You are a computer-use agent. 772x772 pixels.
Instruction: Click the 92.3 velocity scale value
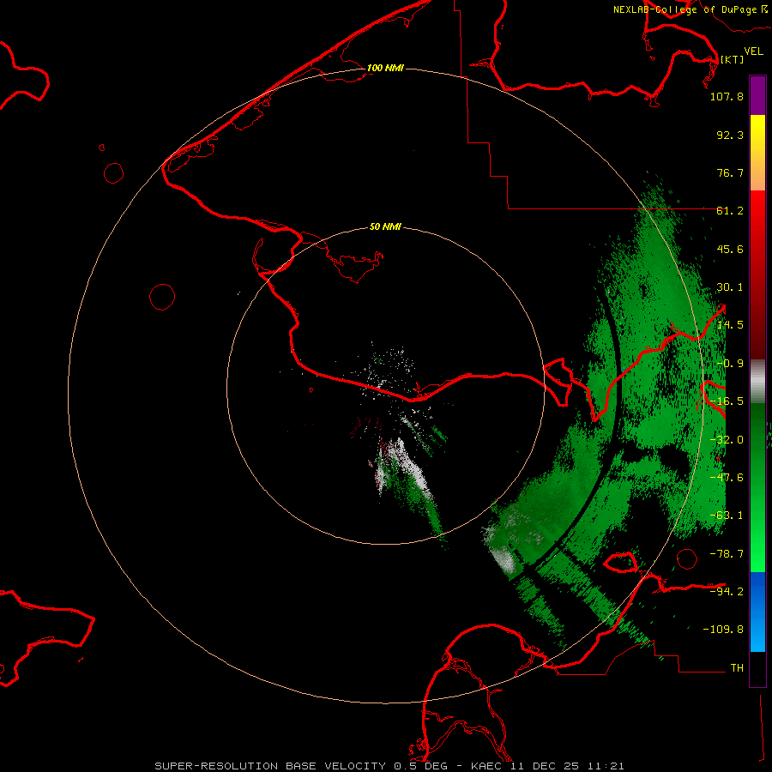(730, 135)
